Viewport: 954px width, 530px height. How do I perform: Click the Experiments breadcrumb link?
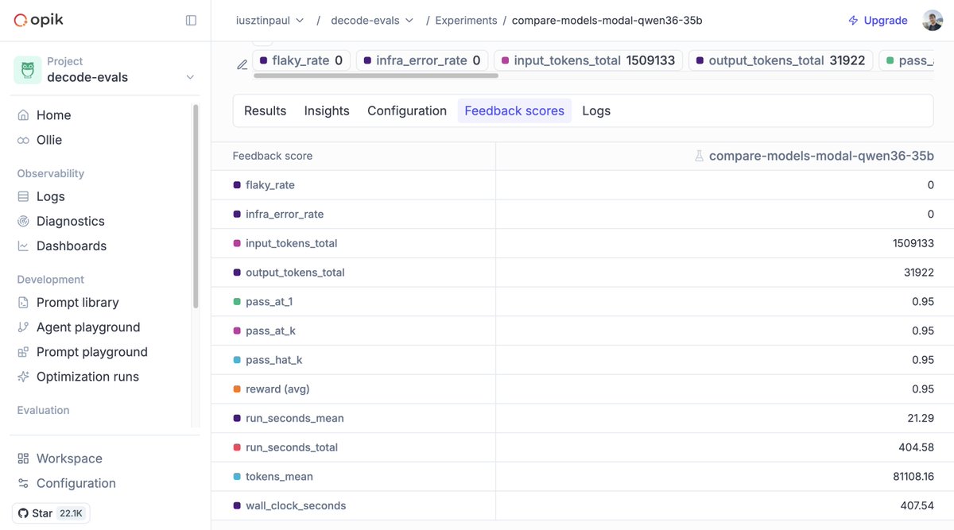coord(466,21)
